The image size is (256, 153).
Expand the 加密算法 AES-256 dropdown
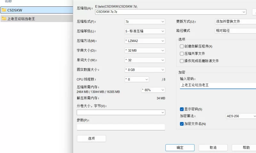[x=241, y=116]
